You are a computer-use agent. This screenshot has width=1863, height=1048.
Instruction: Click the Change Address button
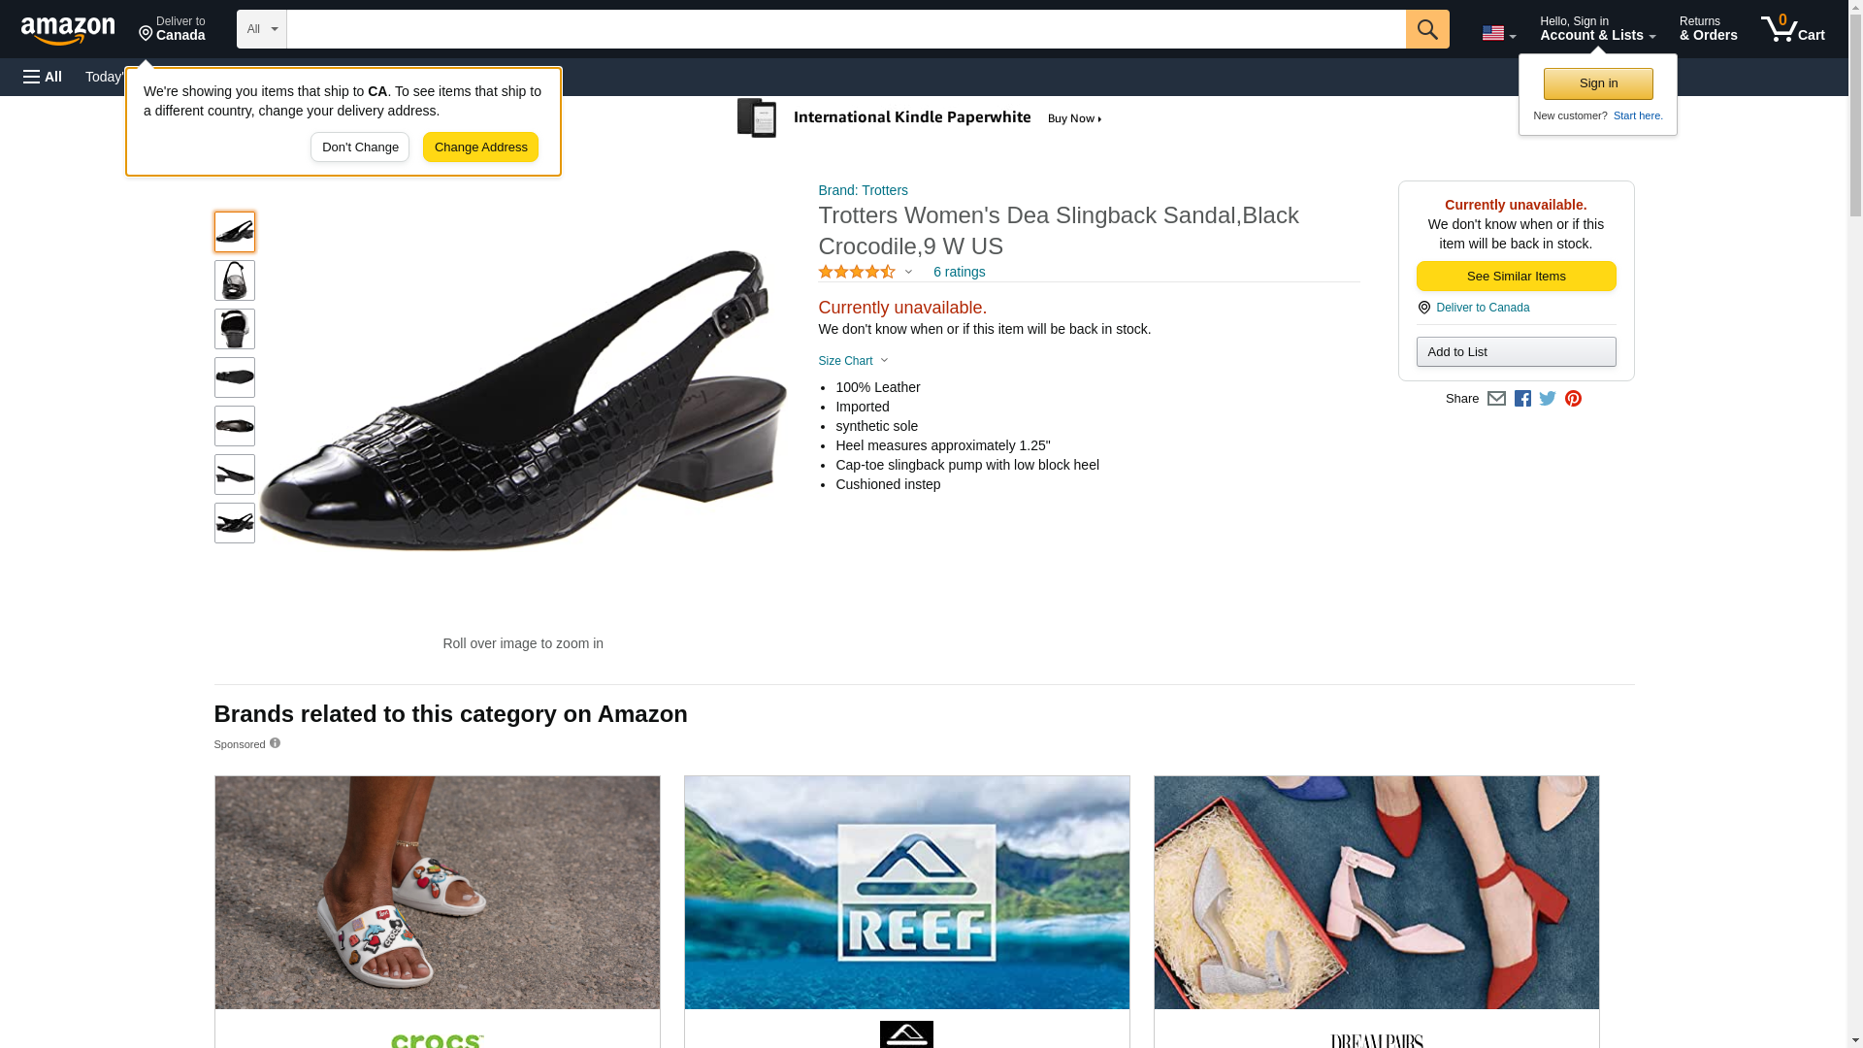tap(480, 147)
